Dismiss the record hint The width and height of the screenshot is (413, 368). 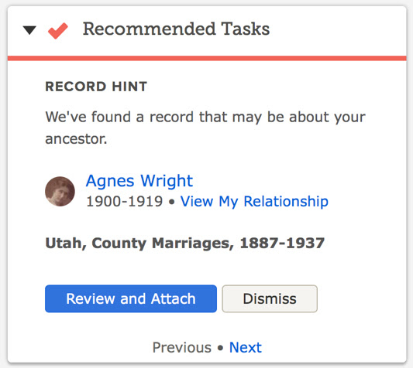[270, 298]
